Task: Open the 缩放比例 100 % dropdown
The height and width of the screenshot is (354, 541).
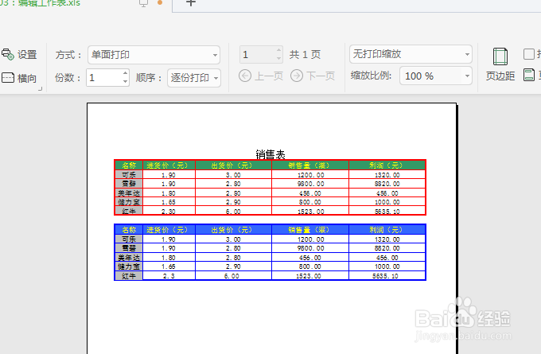Action: click(436, 76)
